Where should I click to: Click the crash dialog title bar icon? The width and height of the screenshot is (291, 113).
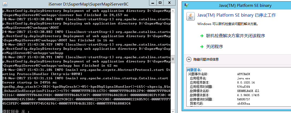pyautogui.click(x=186, y=5)
